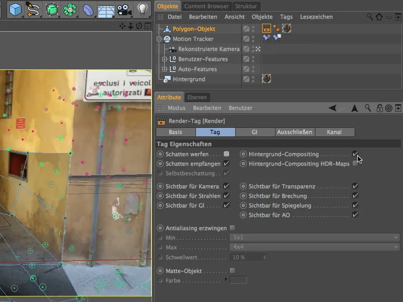Image resolution: width=403 pixels, height=302 pixels.
Task: Select the Render tag on Polygon-Objekt
Action: (266, 28)
